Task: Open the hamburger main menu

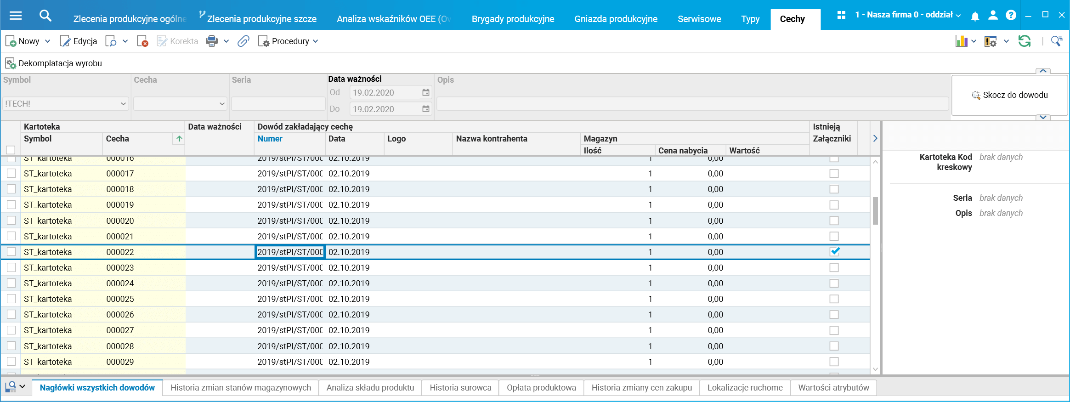Action: pyautogui.click(x=16, y=16)
